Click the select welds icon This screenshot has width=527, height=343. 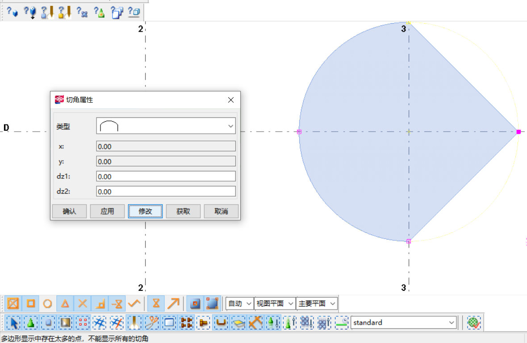[x=134, y=322]
